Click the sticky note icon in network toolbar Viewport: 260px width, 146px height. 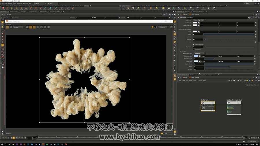click(x=247, y=81)
